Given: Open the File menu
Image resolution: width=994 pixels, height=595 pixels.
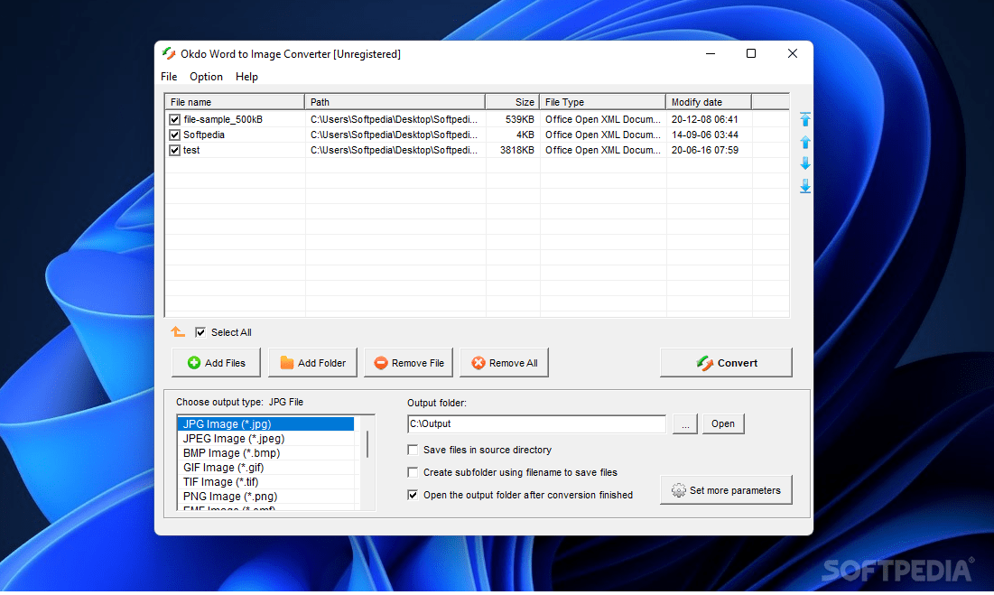Looking at the screenshot, I should [x=169, y=77].
